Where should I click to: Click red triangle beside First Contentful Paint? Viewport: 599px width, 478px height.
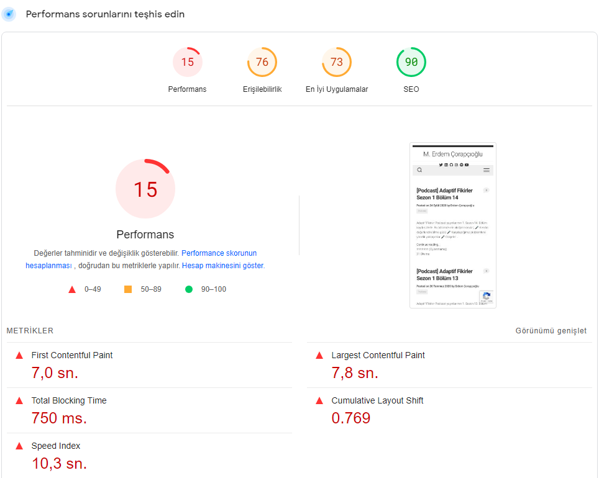19,355
